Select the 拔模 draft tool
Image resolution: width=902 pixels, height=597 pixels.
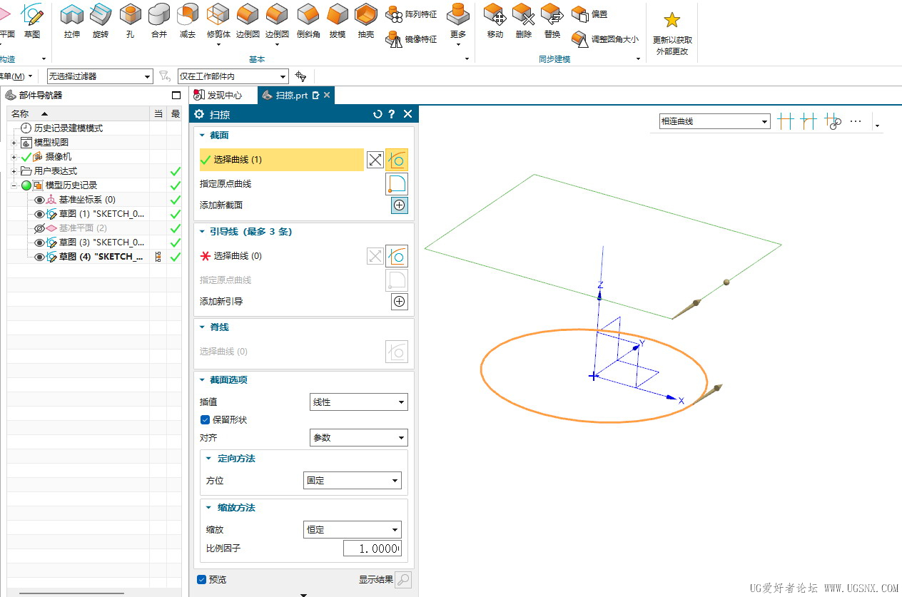point(338,20)
